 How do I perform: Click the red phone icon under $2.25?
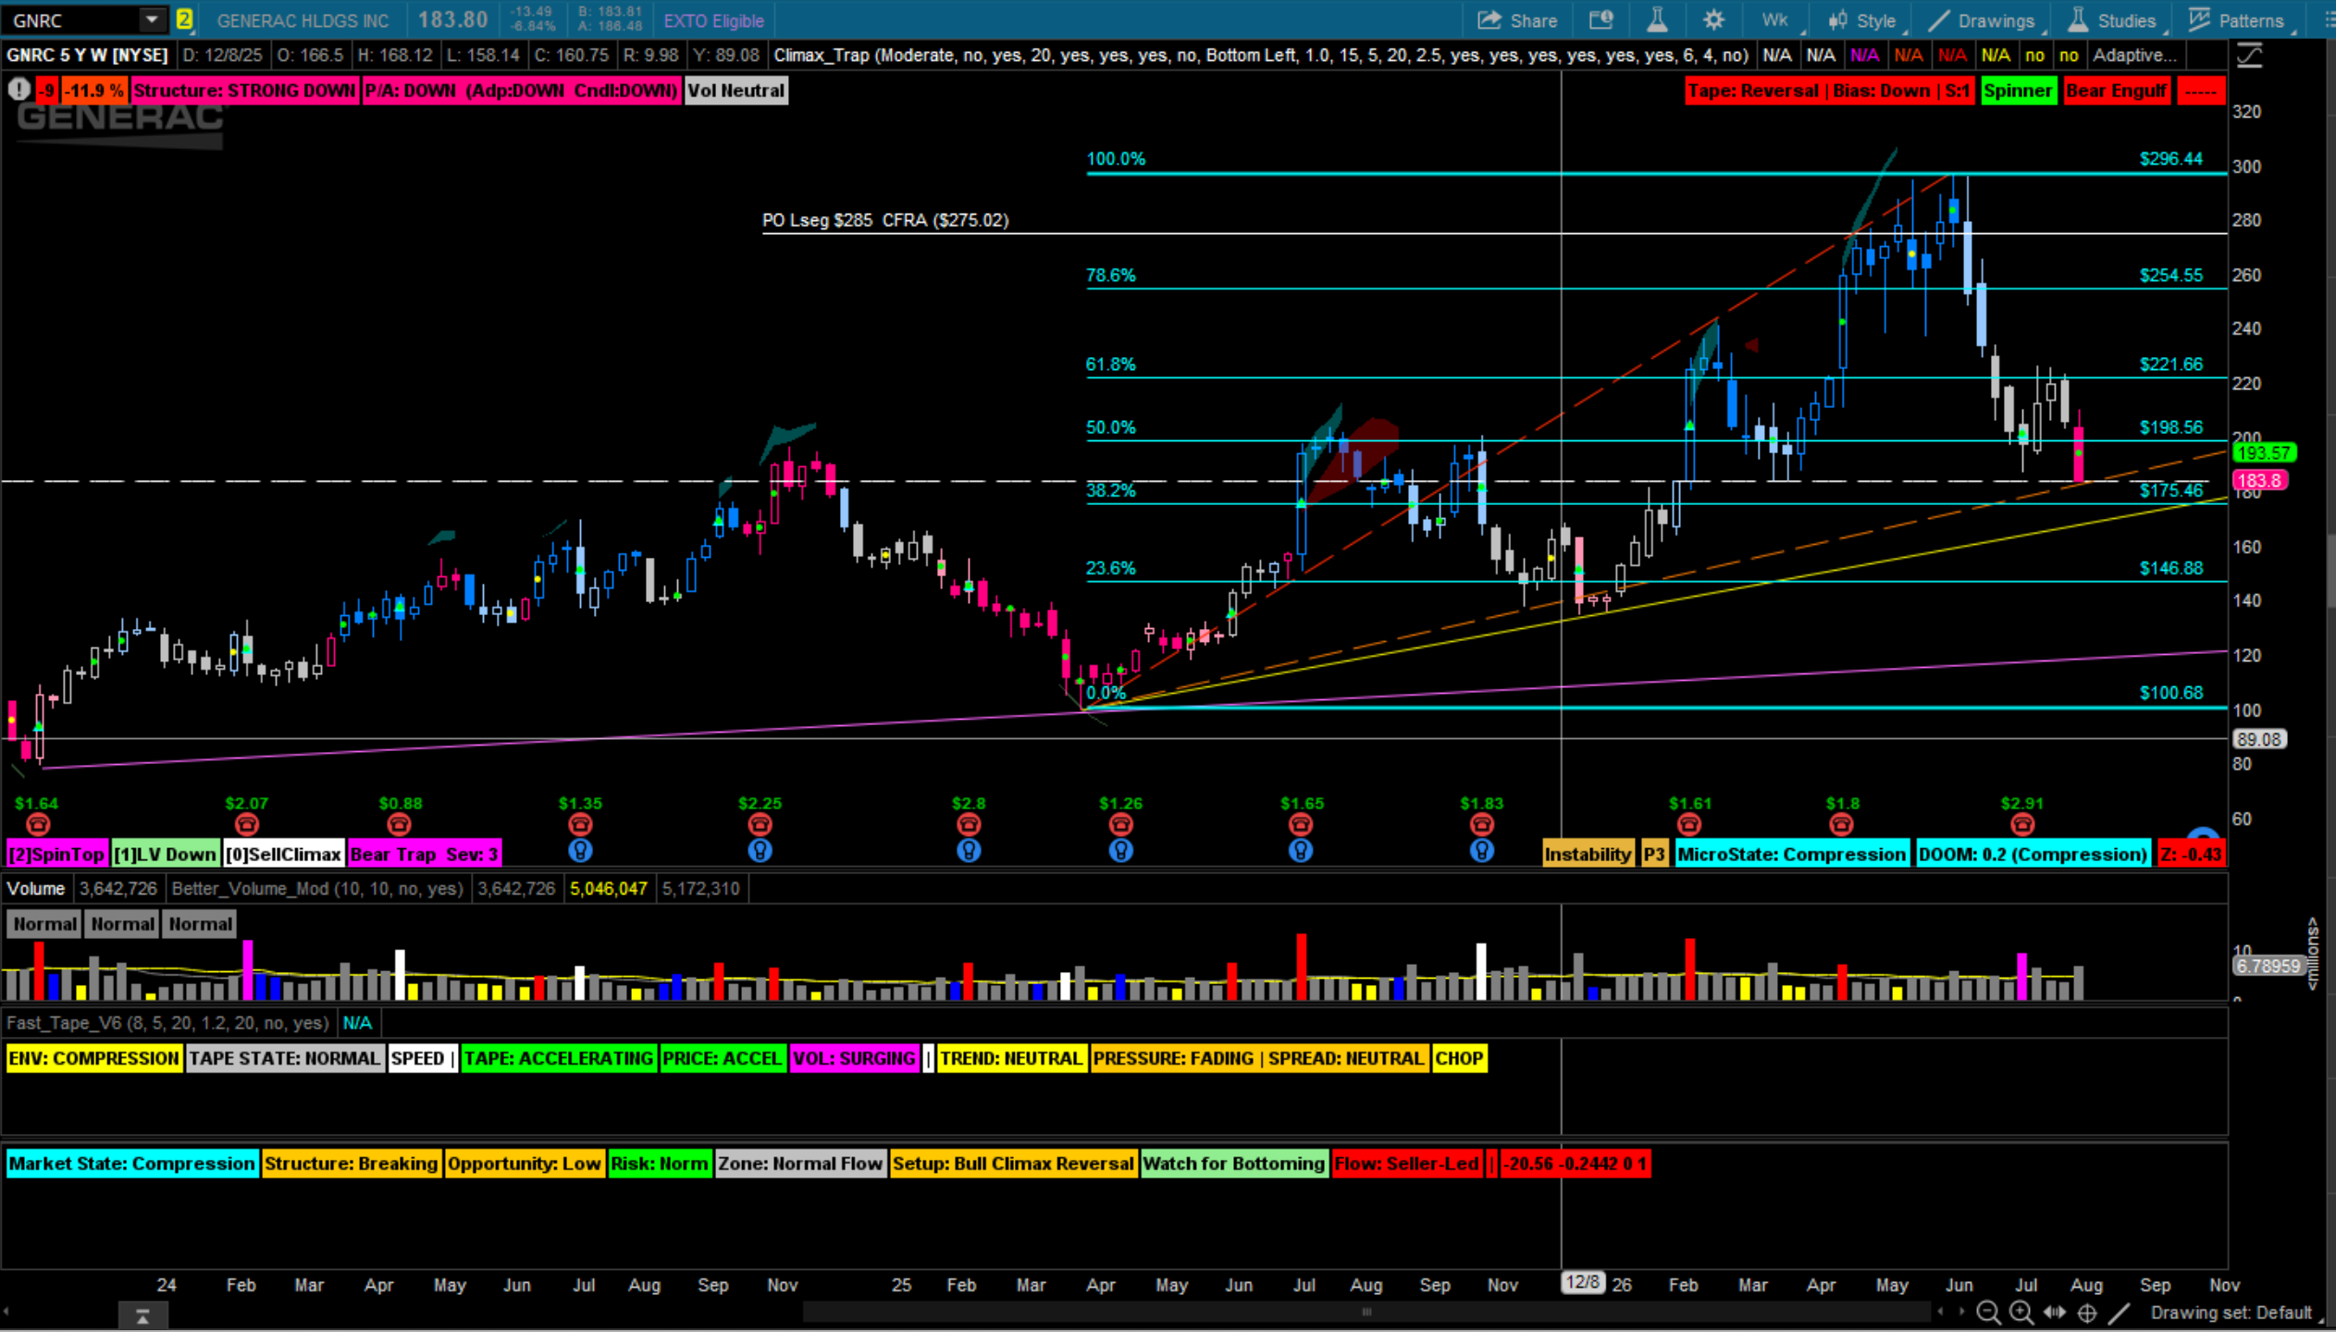[x=760, y=824]
